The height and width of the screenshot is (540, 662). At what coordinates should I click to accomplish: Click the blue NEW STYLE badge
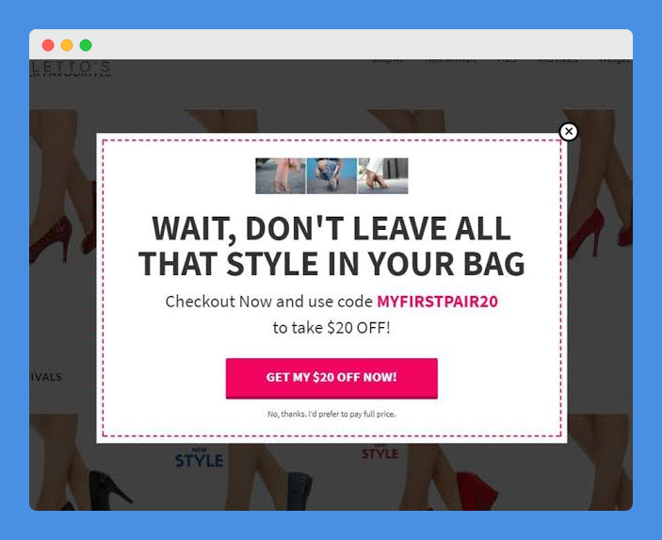(x=200, y=458)
